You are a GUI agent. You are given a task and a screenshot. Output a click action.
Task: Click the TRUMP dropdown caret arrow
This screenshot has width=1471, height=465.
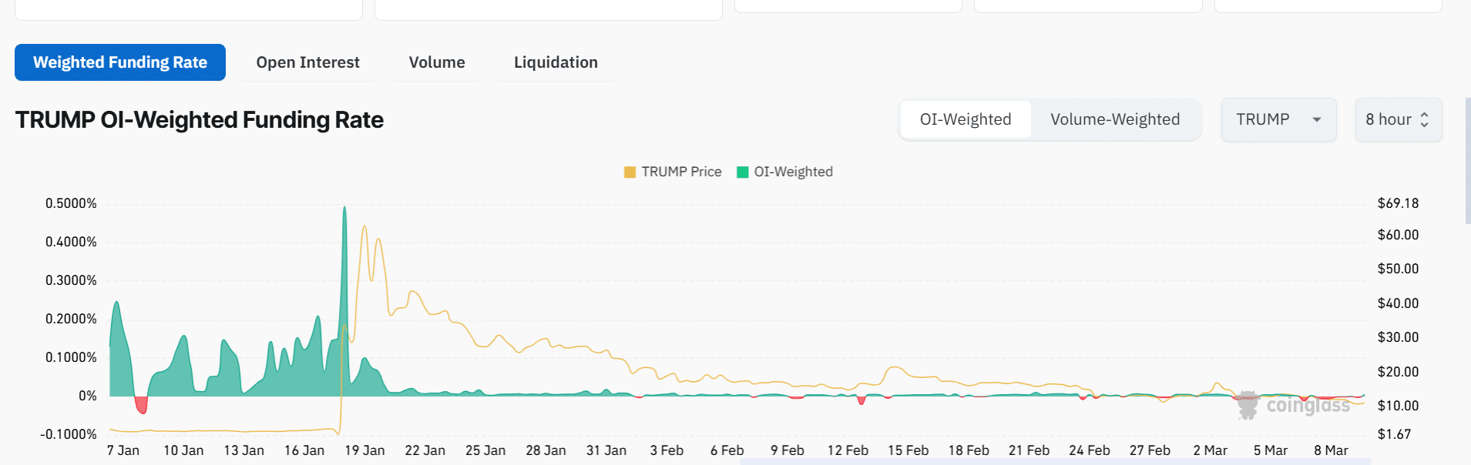tap(1317, 120)
